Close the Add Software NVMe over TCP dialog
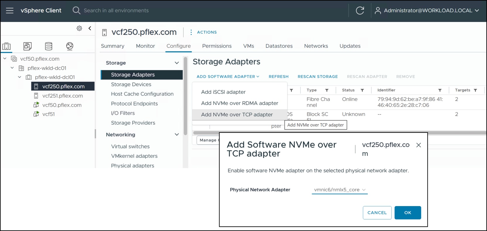 coord(419,145)
